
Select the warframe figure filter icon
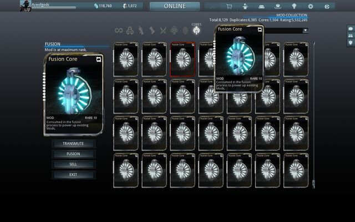click(x=130, y=31)
